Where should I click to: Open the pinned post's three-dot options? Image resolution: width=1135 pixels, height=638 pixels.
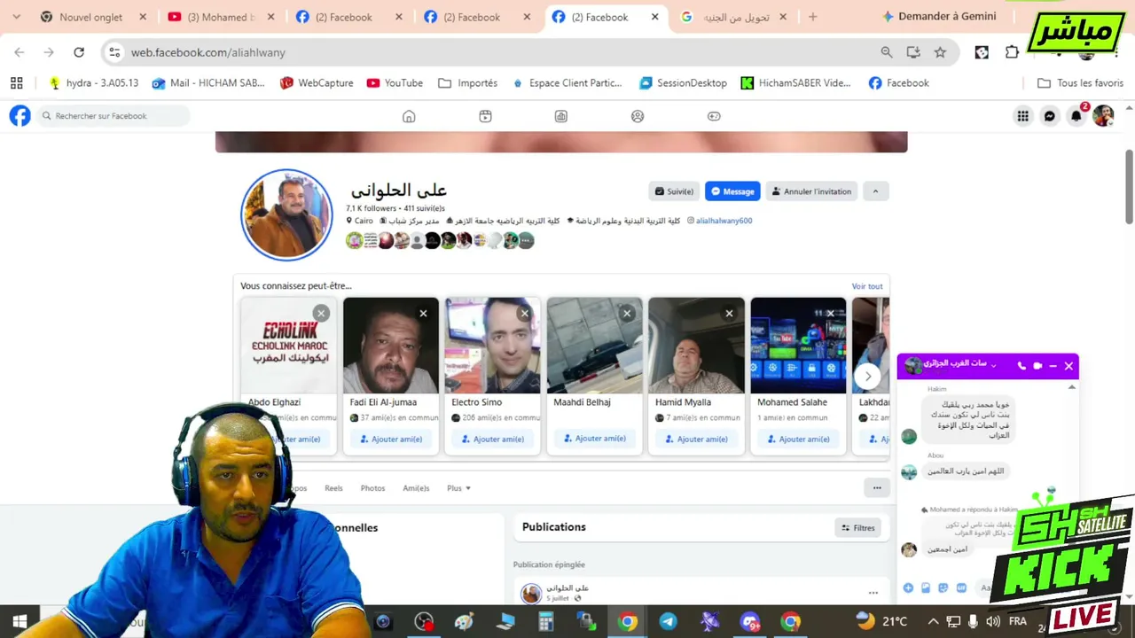point(873,593)
